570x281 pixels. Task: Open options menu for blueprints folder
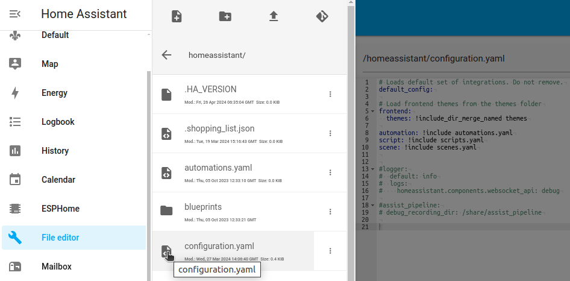click(x=330, y=212)
